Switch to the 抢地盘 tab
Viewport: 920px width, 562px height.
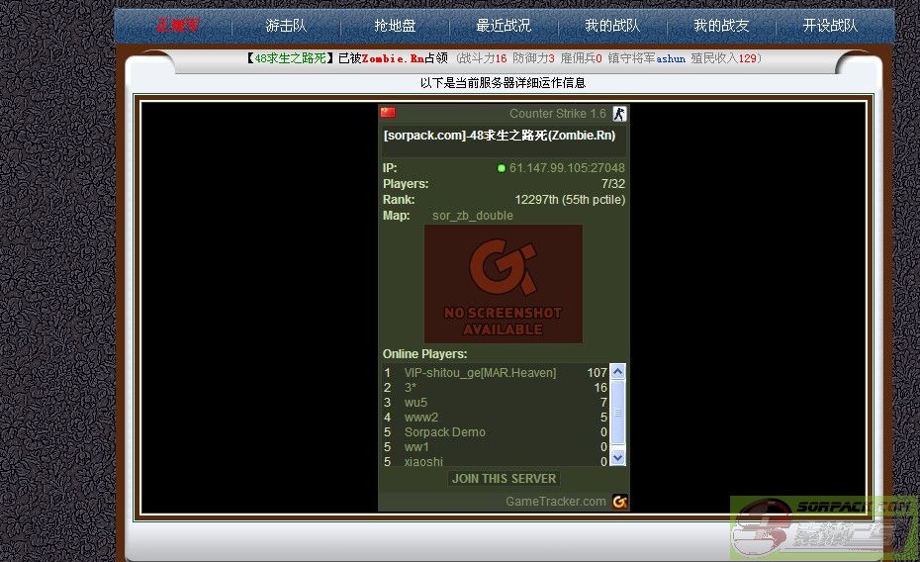tap(395, 26)
